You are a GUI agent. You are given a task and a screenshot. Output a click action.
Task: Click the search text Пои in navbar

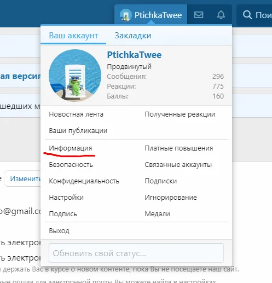point(264,15)
